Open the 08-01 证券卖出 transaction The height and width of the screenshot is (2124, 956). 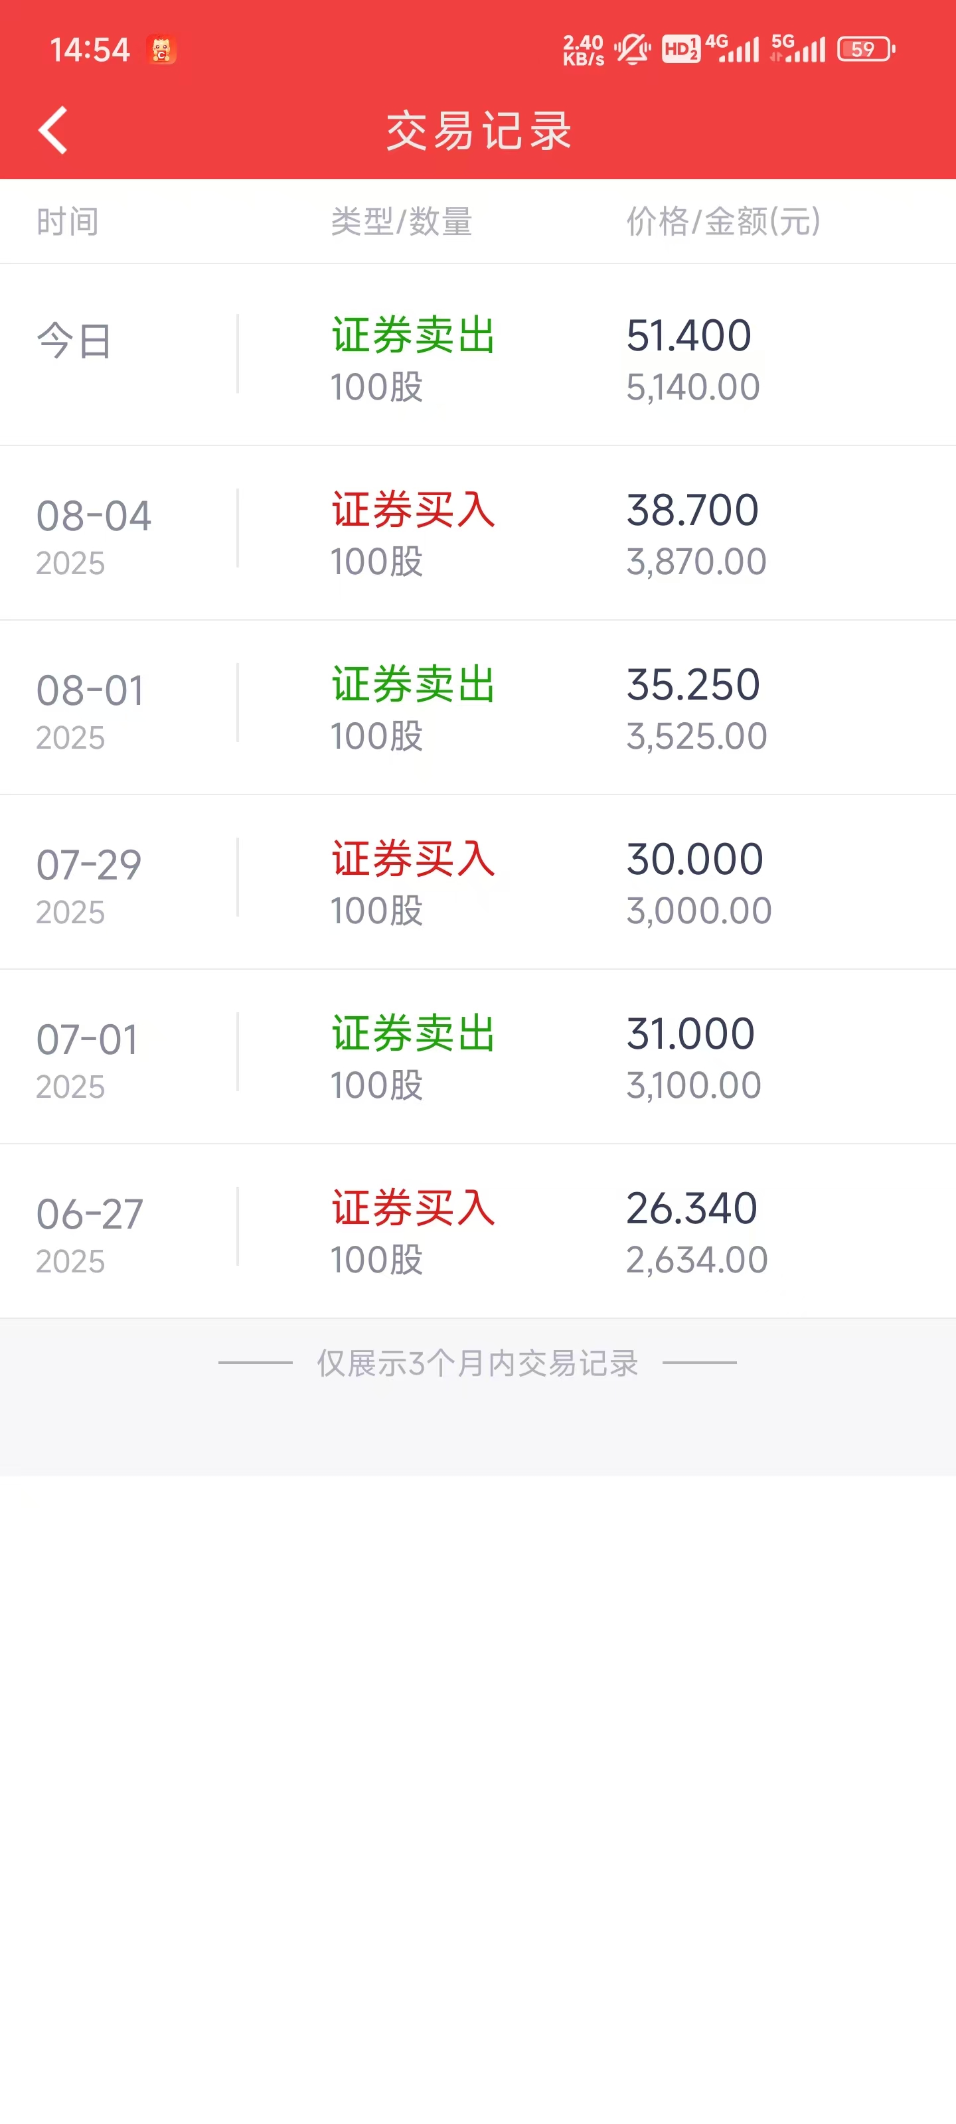point(477,708)
